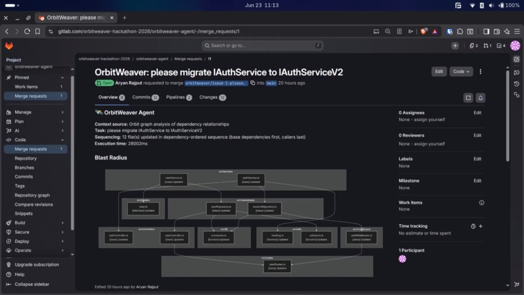This screenshot has height=295, width=524.
Task: Click the zoom icon in the address bar
Action: (387, 31)
